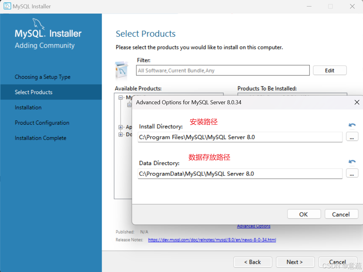
Task: Browse for the Install Directory folder
Action: pos(352,137)
